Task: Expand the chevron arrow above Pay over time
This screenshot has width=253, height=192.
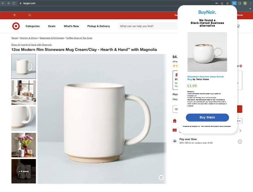Action: click(x=240, y=131)
